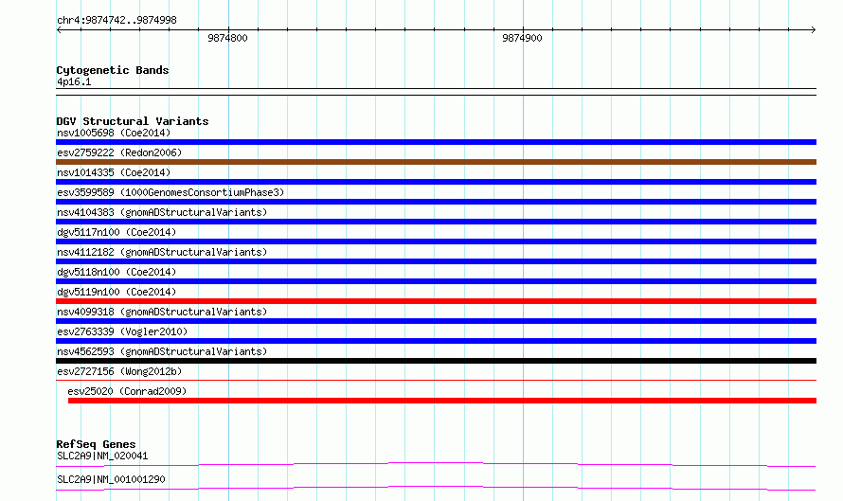Click the 9874800 ruler tick label
This screenshot has width=843, height=501.
click(227, 38)
